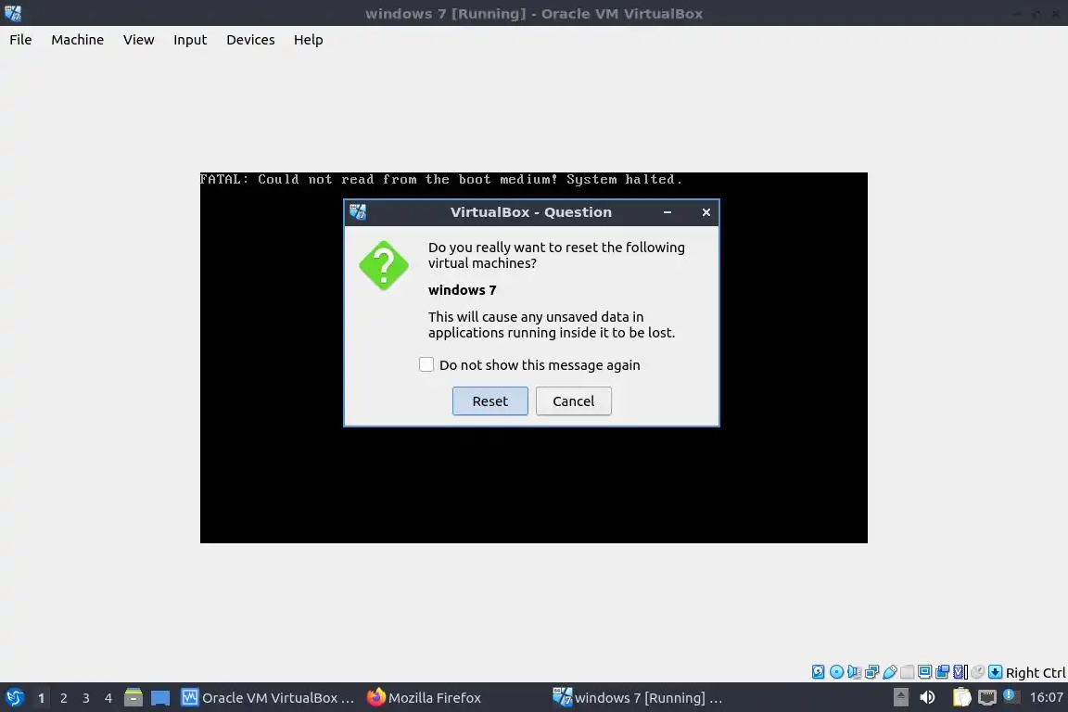Minimize the VirtualBox Question dialog
The height and width of the screenshot is (712, 1068).
coord(667,212)
